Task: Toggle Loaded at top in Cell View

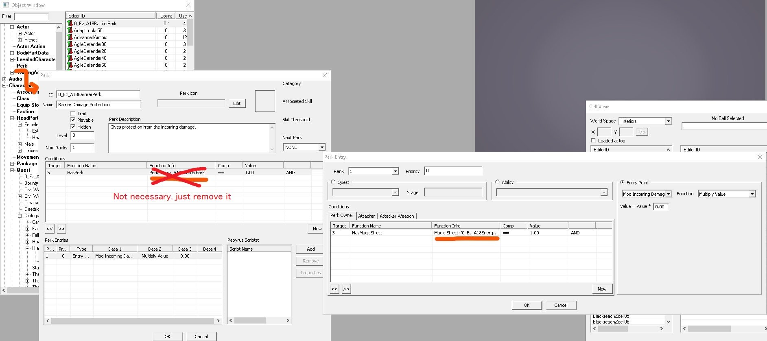Action: click(593, 141)
